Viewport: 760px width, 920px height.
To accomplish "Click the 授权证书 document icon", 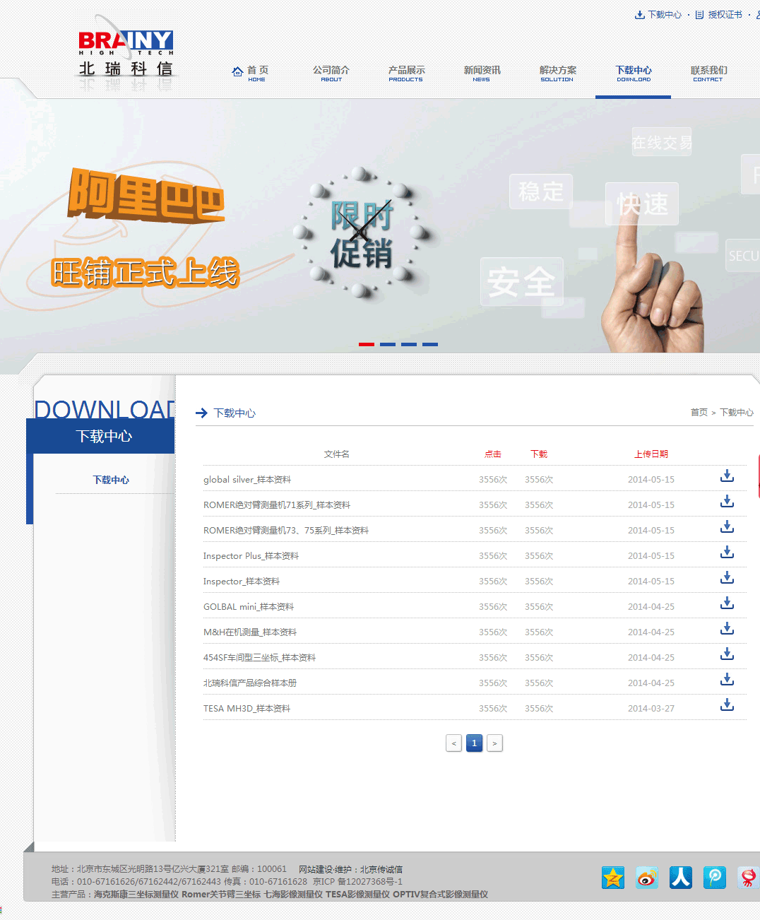I will tap(699, 15).
